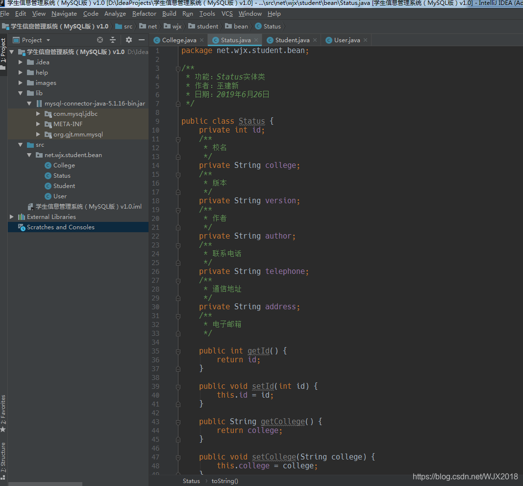
Task: Collapse the src folder
Action: click(x=21, y=145)
